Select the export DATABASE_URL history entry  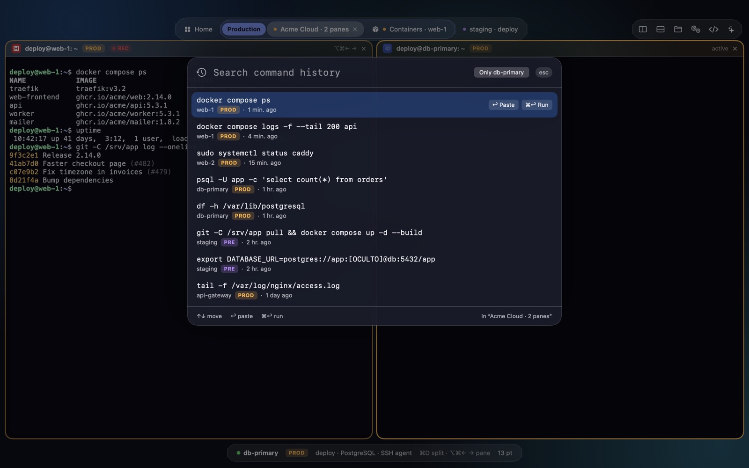point(374,264)
